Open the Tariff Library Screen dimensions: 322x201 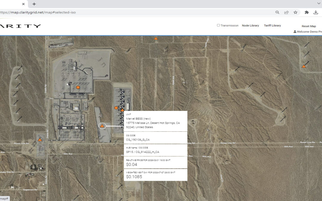(x=272, y=25)
